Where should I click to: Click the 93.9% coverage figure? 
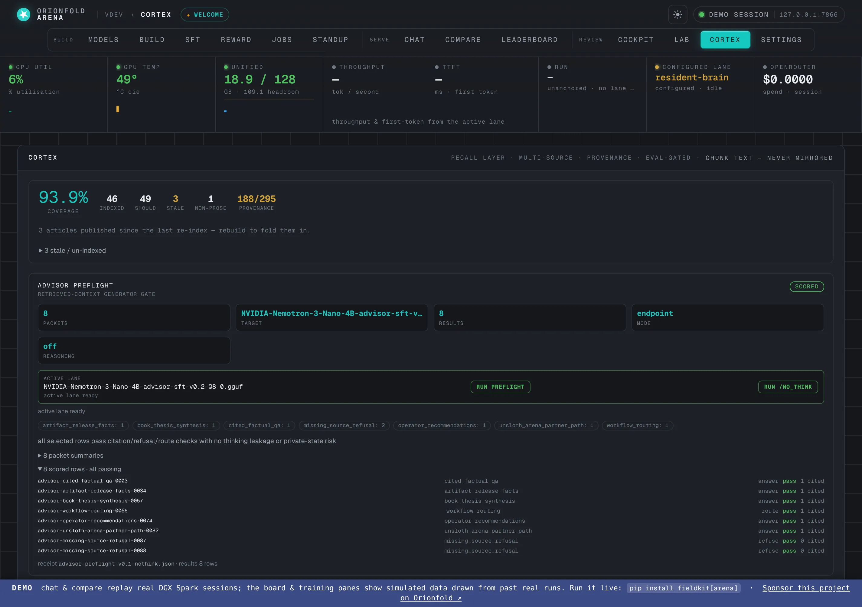[64, 197]
